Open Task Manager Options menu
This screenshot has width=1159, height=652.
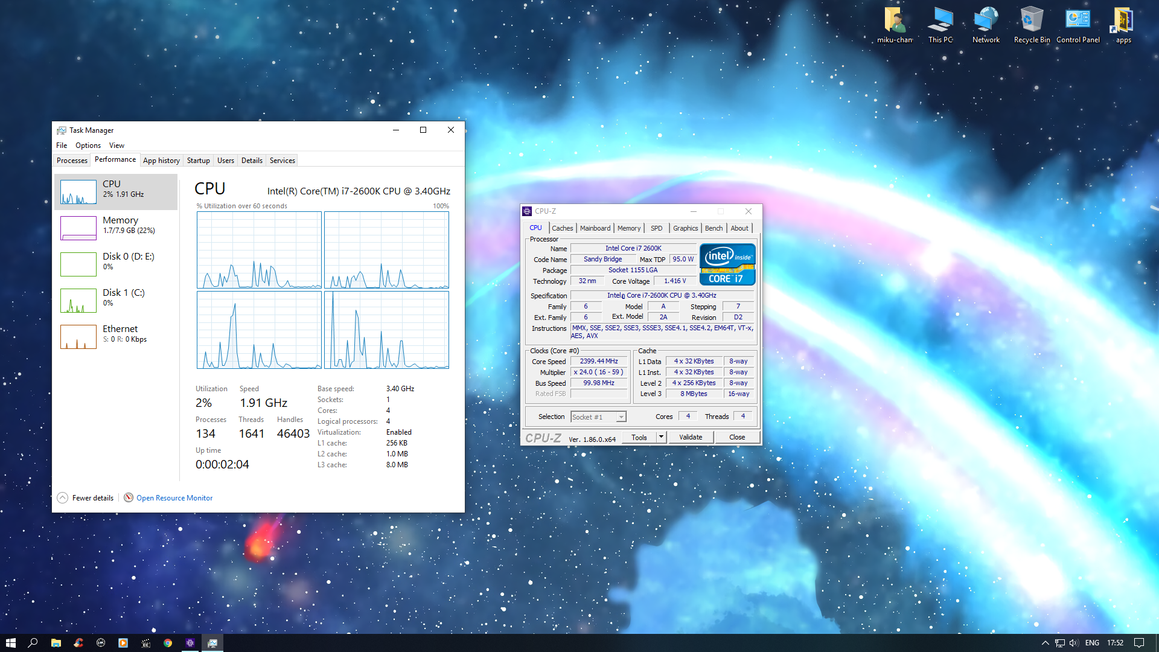click(x=88, y=145)
